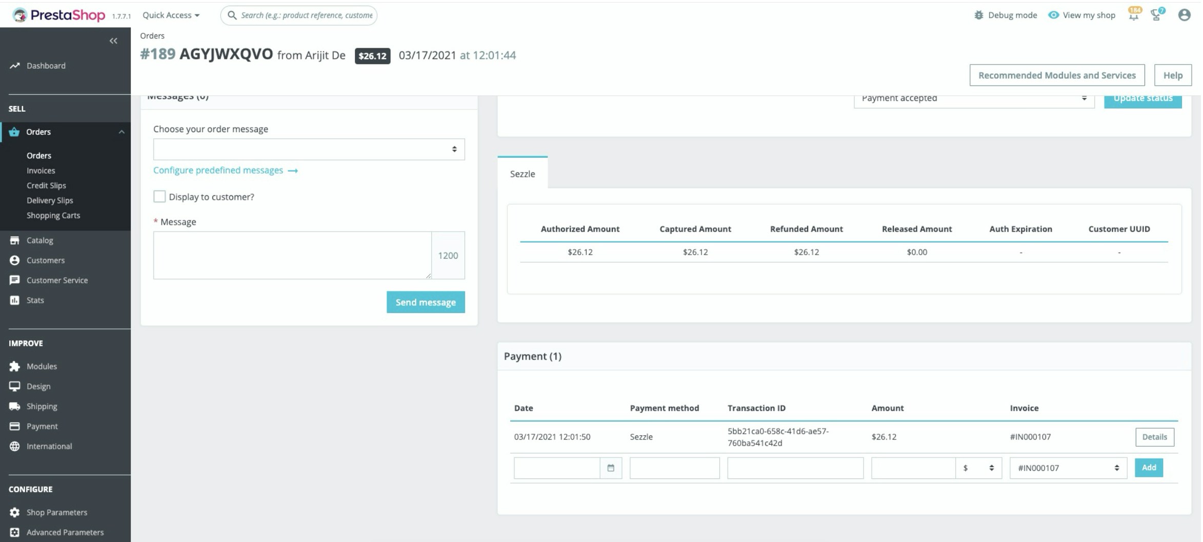Click the Advanced Parameters icon
The width and height of the screenshot is (1203, 542).
pos(15,532)
